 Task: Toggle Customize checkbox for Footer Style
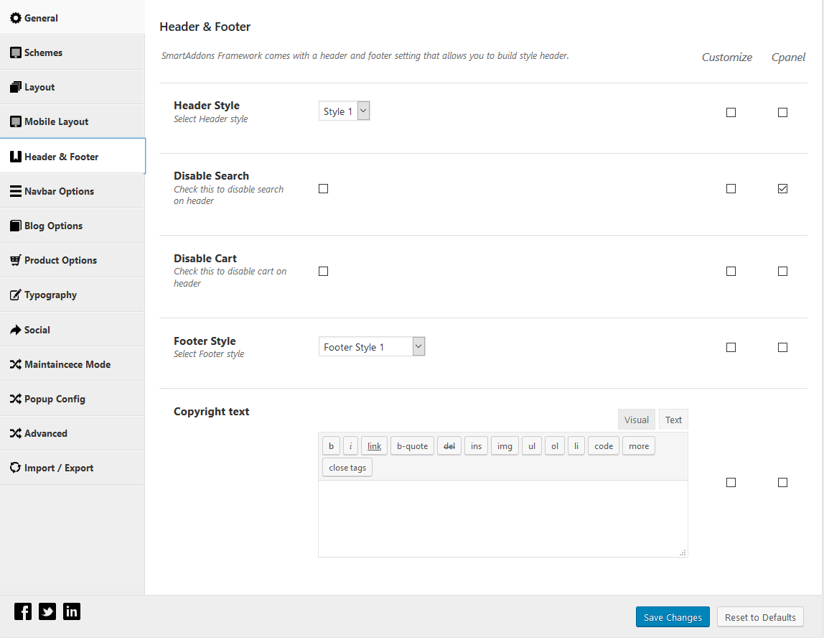tap(731, 347)
